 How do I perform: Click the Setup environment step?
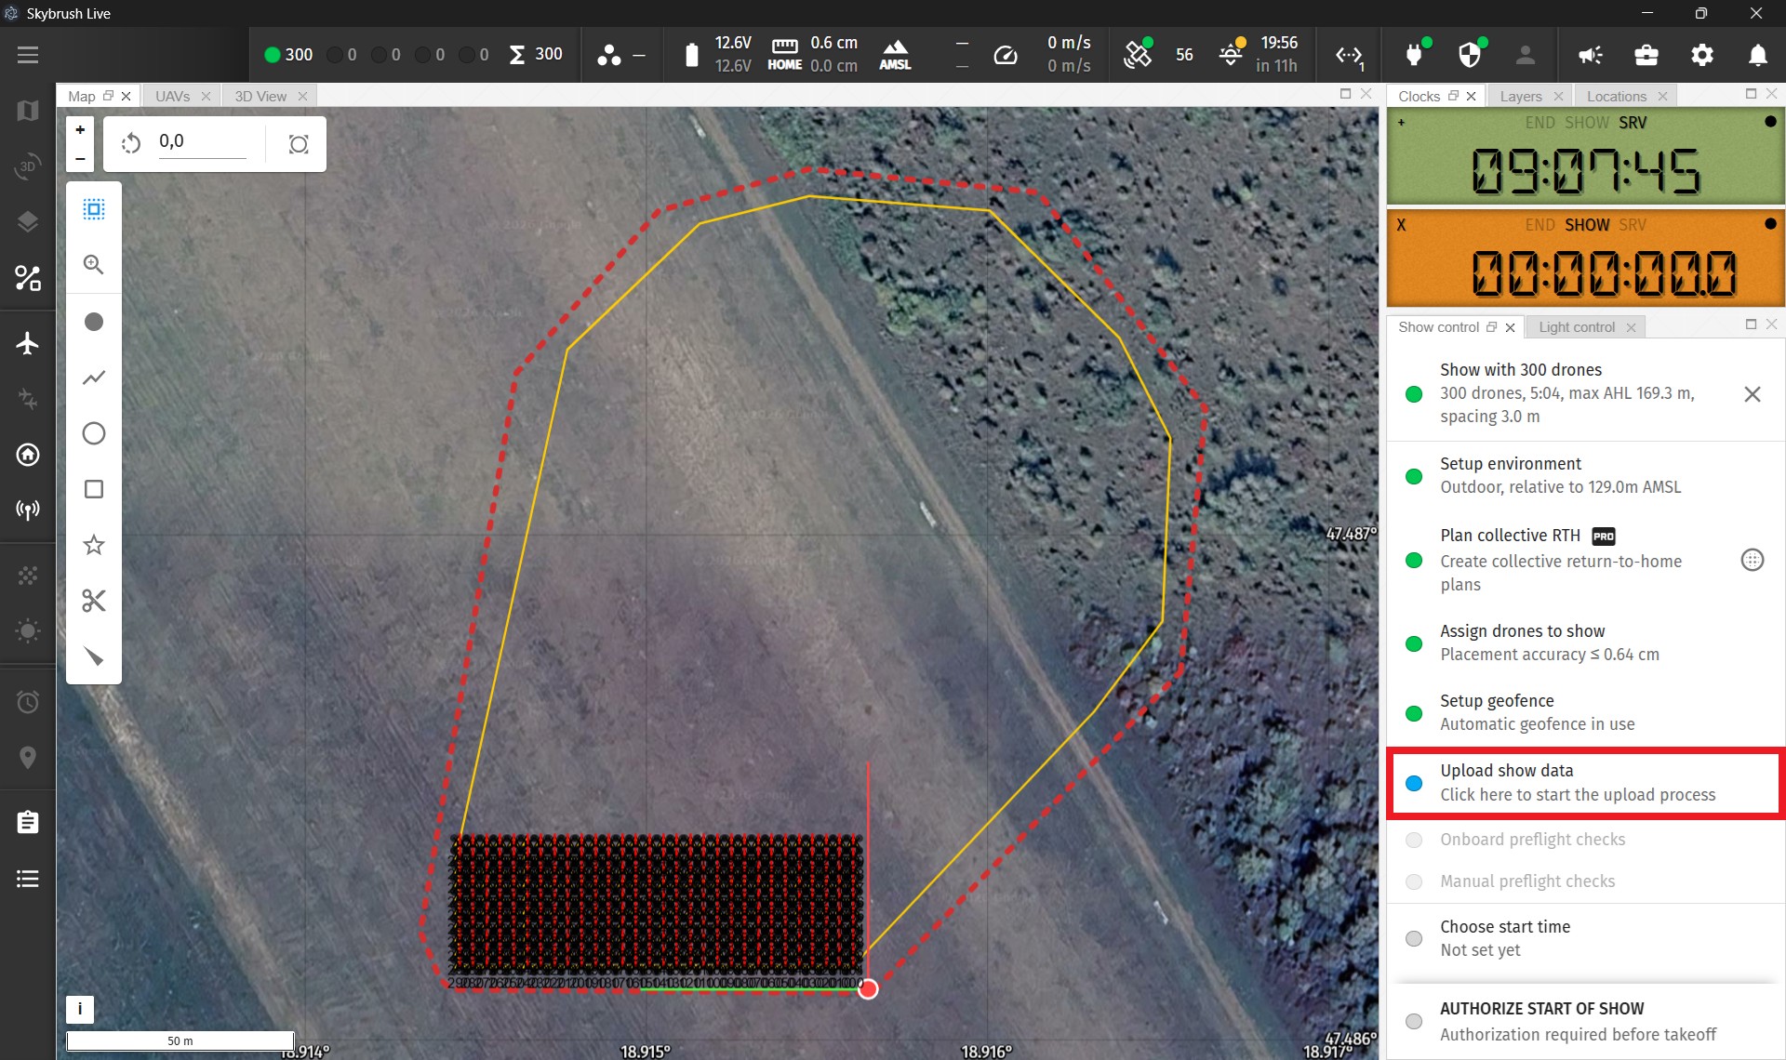click(1585, 475)
